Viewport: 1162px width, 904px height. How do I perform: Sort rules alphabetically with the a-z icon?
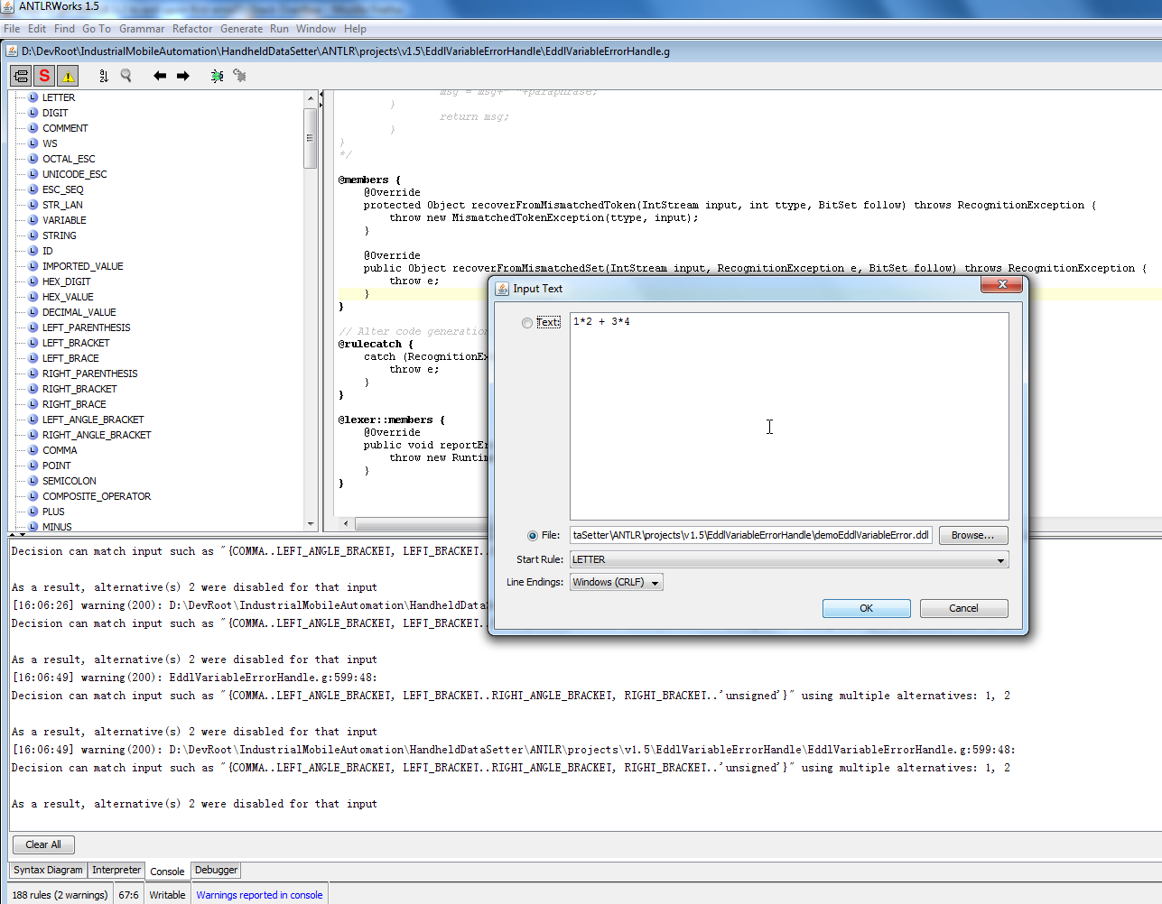point(104,76)
